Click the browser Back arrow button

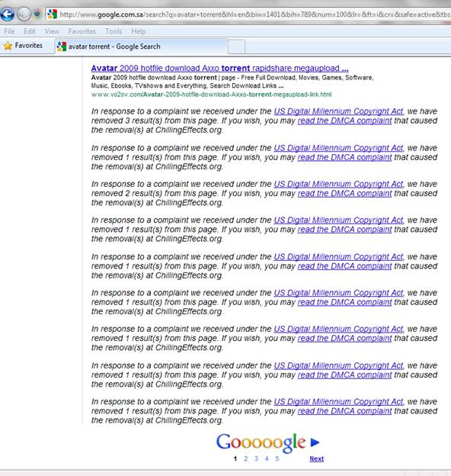tap(8, 14)
